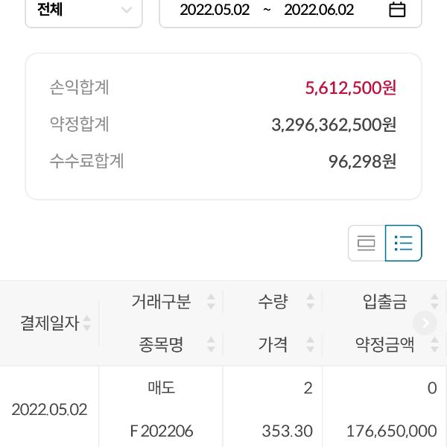
Task: Switch to card view layout
Action: (x=367, y=243)
